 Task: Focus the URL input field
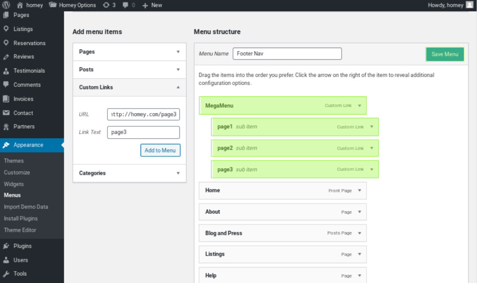coord(143,114)
